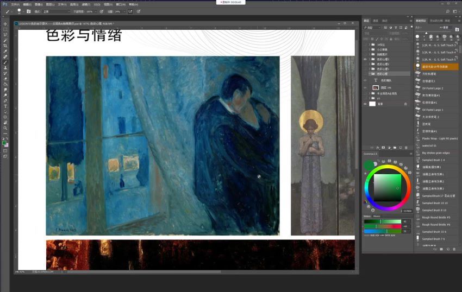Toggle visibility of the text layer
Viewport: 462px width, 292px height.
pos(365,80)
